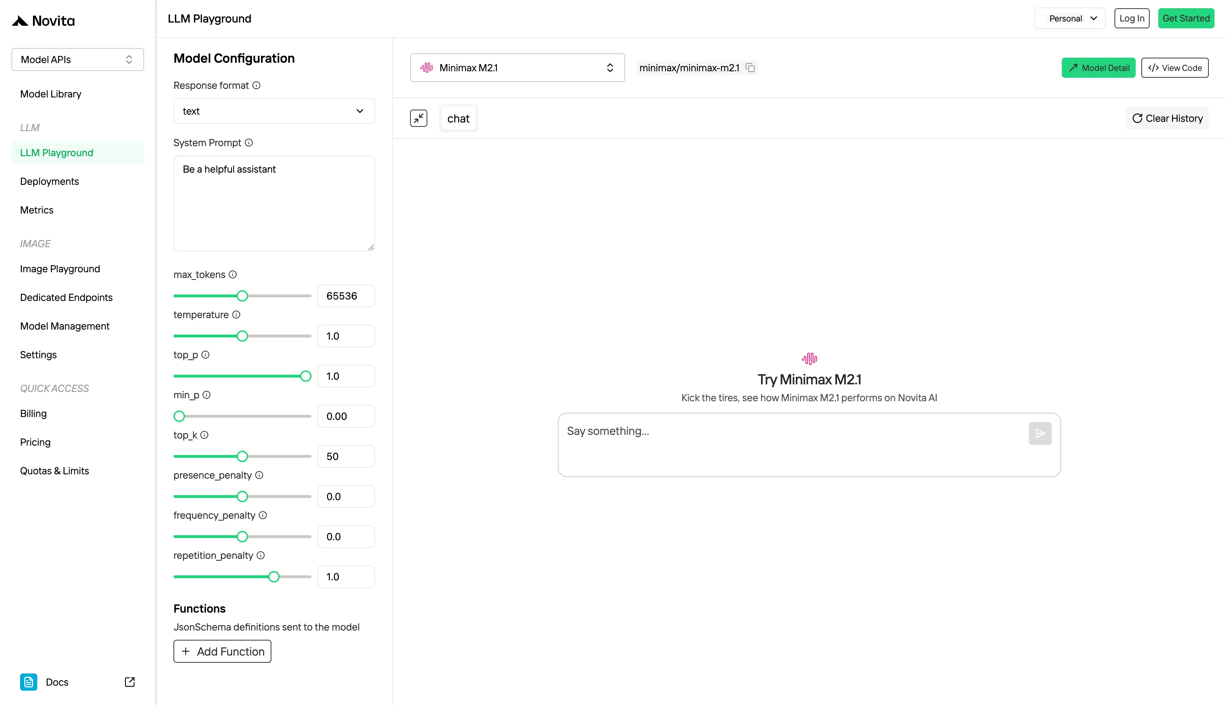The width and height of the screenshot is (1226, 705).
Task: Click View Code button
Action: point(1175,68)
